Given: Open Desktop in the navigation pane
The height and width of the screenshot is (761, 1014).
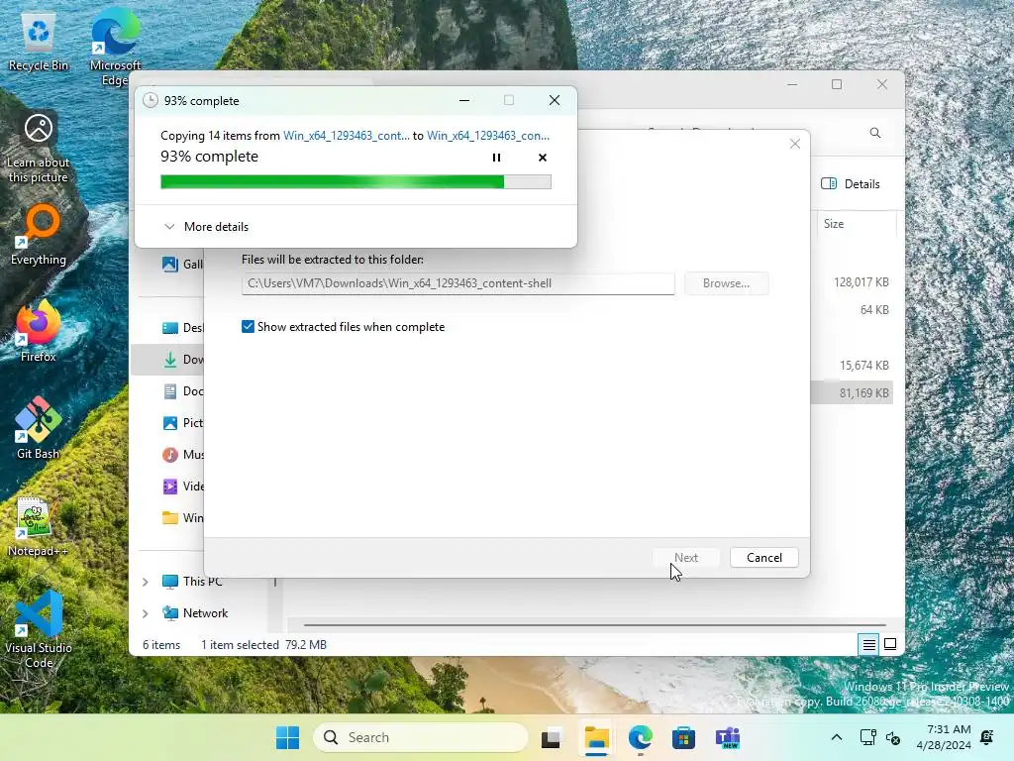Looking at the screenshot, I should [x=182, y=327].
